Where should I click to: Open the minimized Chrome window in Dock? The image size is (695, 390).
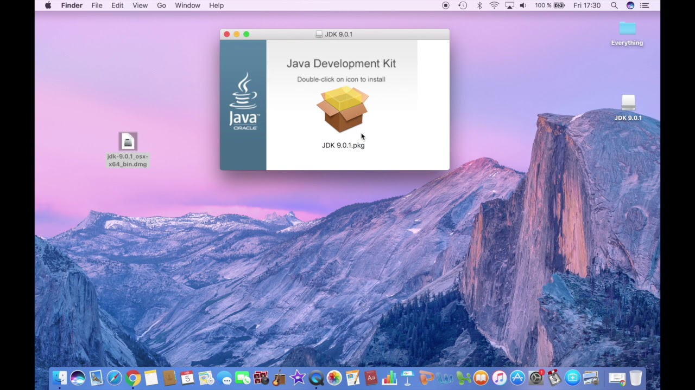coord(617,378)
